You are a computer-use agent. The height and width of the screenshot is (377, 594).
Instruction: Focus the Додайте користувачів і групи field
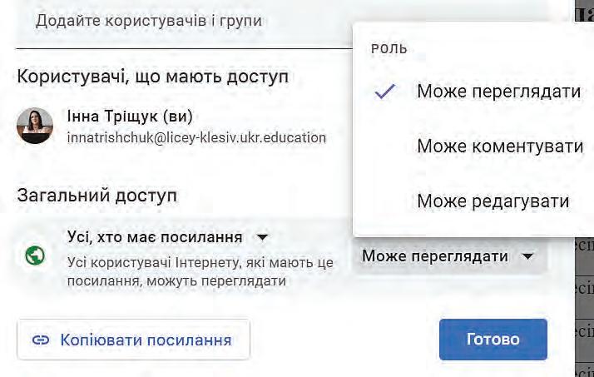point(184,24)
